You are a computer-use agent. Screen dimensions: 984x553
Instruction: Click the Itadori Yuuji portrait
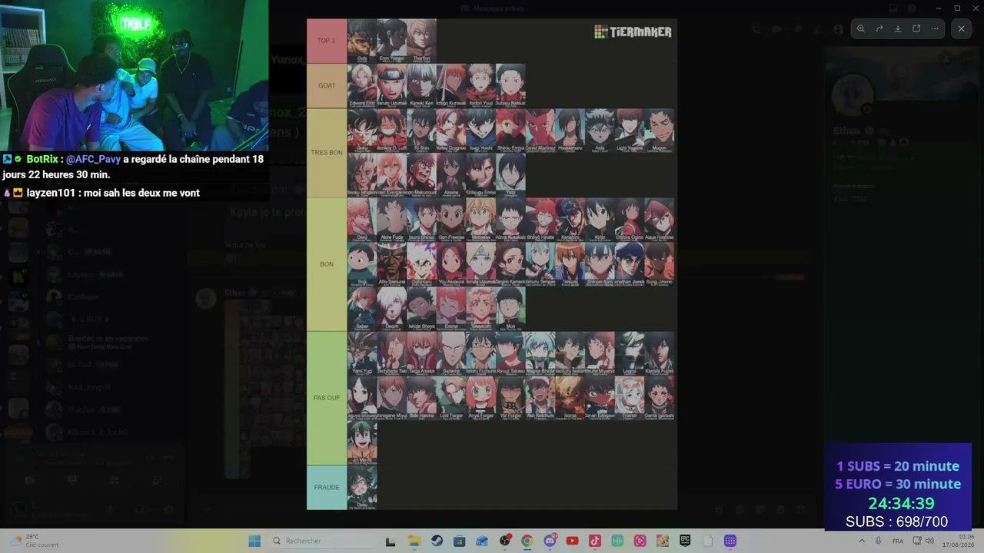tap(481, 85)
